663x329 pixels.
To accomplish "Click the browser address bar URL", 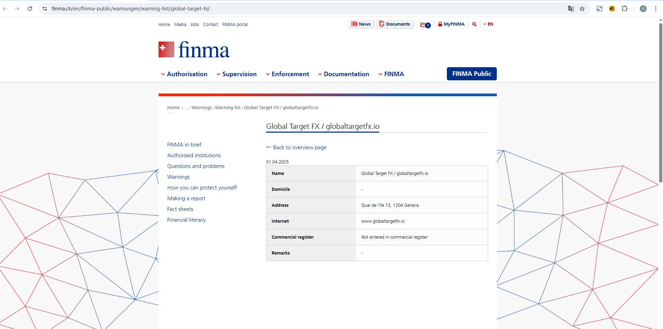I will 130,9.
